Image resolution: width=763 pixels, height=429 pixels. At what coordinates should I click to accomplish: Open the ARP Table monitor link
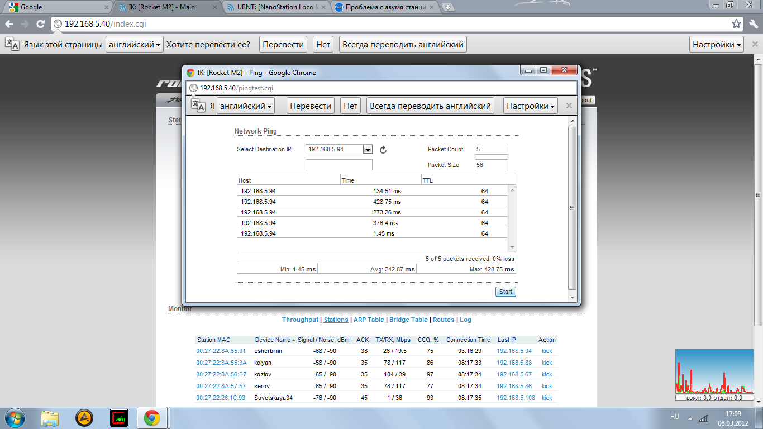(369, 320)
